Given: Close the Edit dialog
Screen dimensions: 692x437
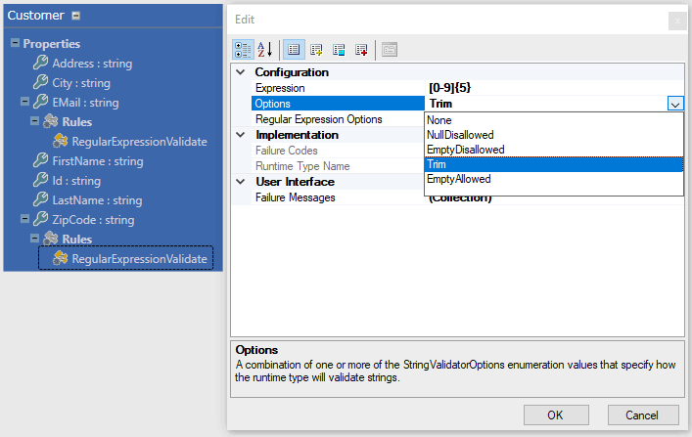Looking at the screenshot, I should pos(677,21).
